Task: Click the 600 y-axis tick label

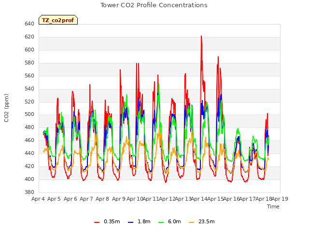Action: point(29,50)
